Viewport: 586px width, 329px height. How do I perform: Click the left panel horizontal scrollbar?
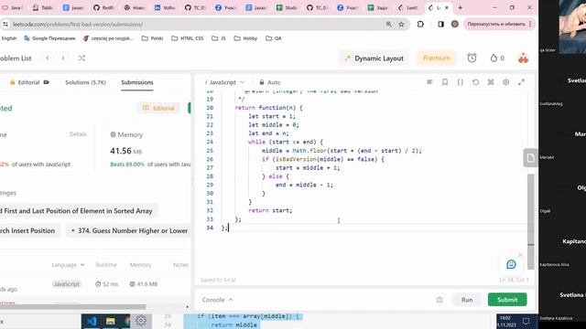point(73,307)
